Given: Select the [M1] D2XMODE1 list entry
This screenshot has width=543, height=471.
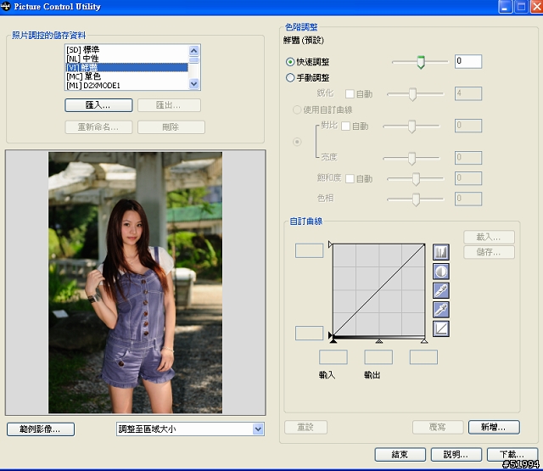Looking at the screenshot, I should pos(126,85).
